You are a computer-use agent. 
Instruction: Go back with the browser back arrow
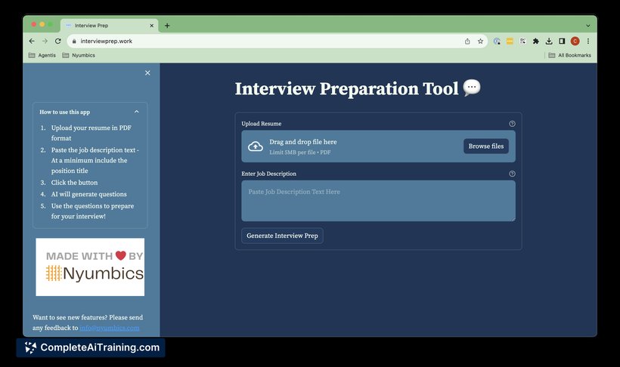tap(32, 41)
